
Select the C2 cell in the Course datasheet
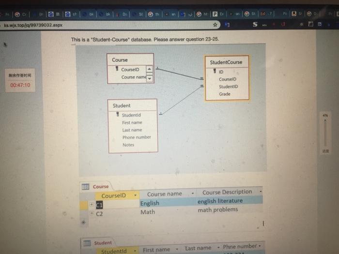tap(118, 214)
